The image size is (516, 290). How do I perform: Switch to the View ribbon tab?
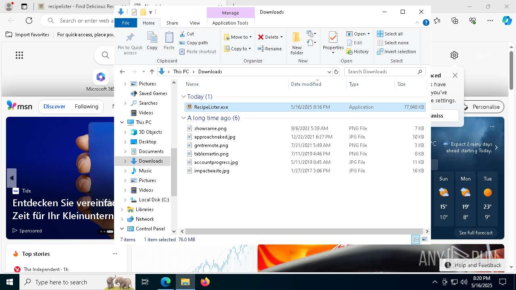(195, 23)
